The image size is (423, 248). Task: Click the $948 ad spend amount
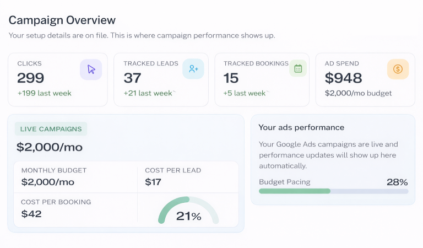[343, 78]
